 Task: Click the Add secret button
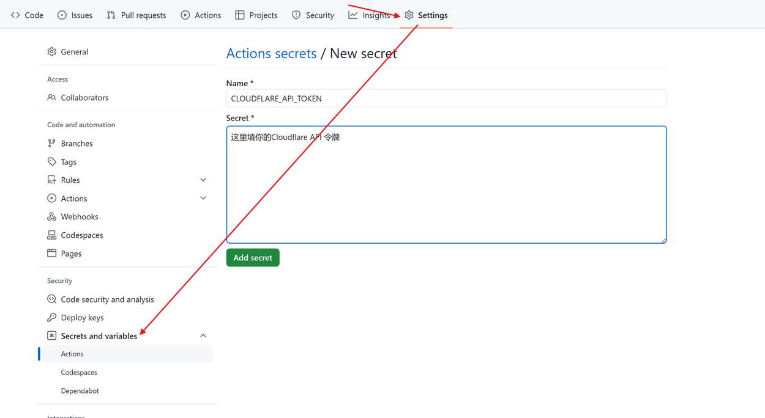click(x=253, y=257)
